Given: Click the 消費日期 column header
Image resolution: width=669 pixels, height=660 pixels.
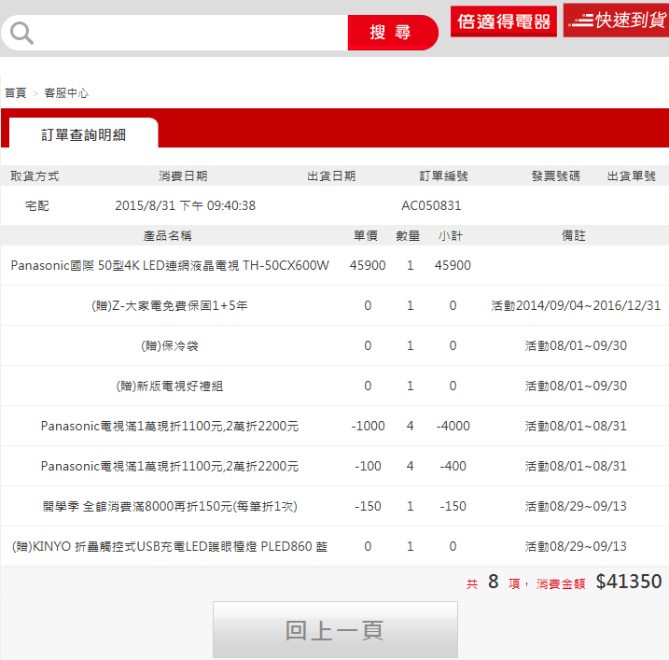Looking at the screenshot, I should pos(183,176).
